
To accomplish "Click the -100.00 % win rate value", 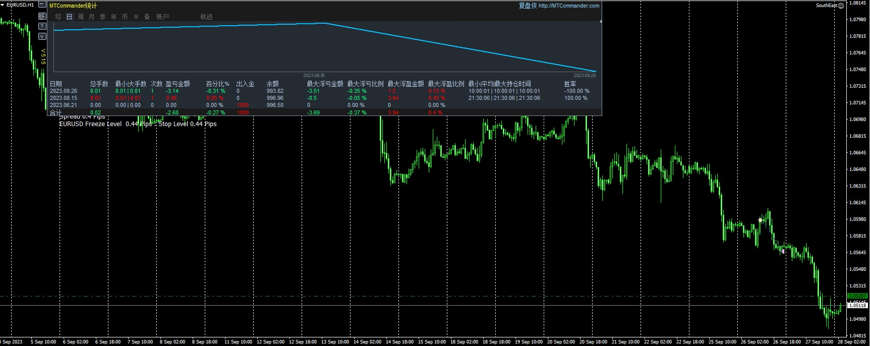I will [577, 91].
